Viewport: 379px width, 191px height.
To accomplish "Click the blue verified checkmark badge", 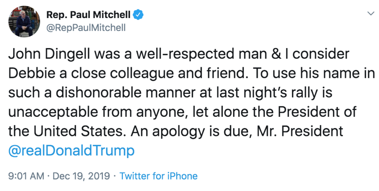I will (x=138, y=15).
